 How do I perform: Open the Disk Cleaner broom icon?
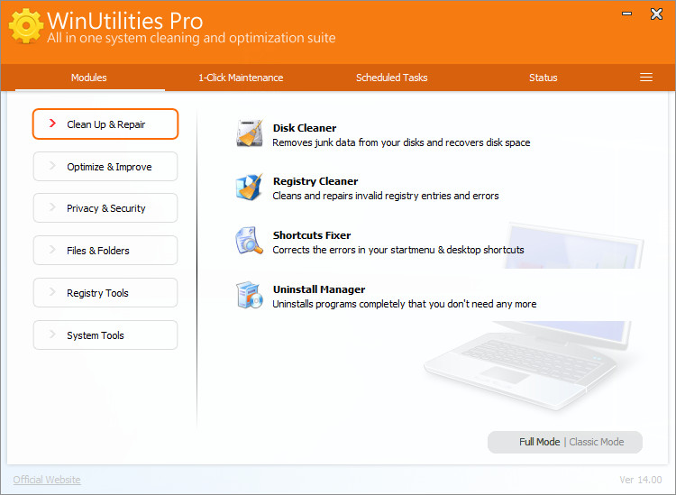click(250, 133)
